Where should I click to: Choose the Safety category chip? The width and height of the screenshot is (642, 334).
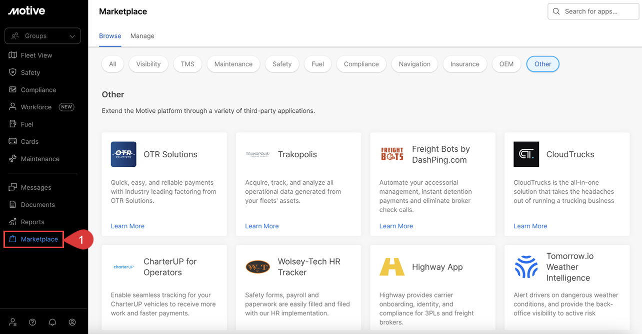[x=282, y=64]
